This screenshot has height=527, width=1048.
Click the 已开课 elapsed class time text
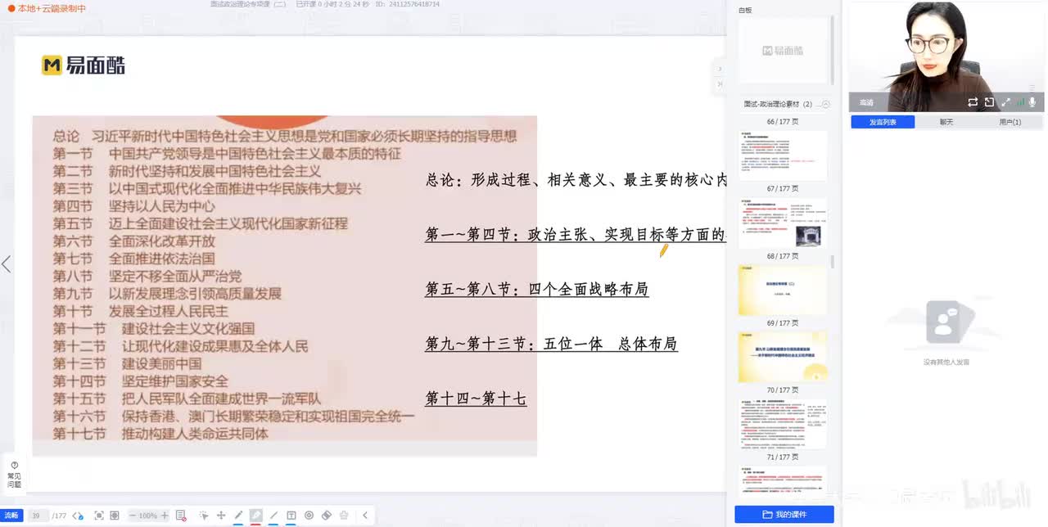pyautogui.click(x=332, y=4)
